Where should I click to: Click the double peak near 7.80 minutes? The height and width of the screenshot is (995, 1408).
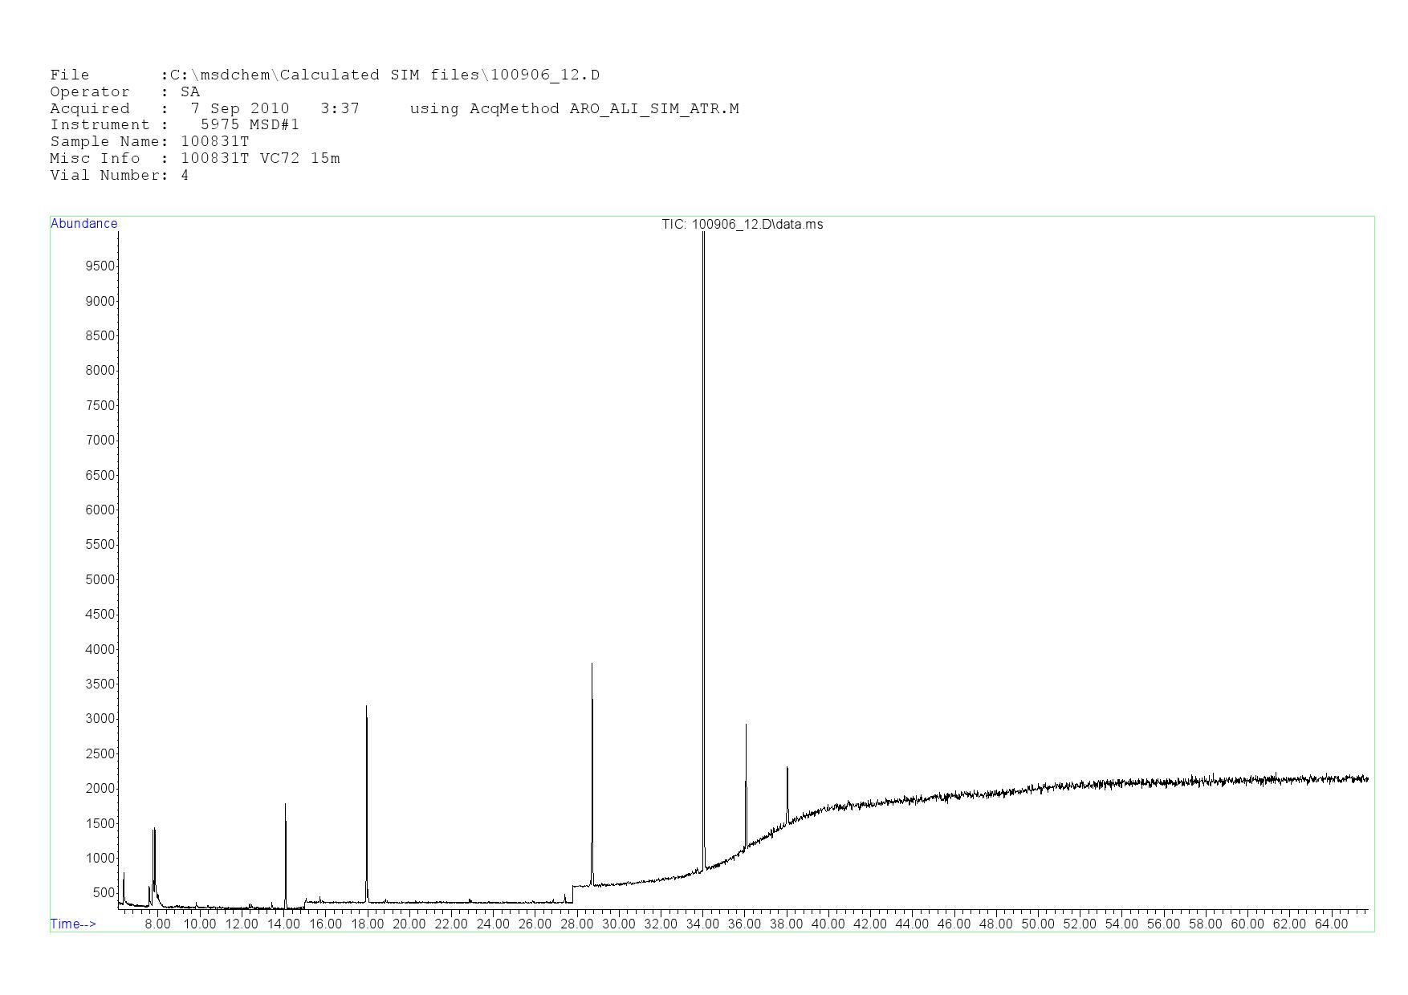(153, 831)
